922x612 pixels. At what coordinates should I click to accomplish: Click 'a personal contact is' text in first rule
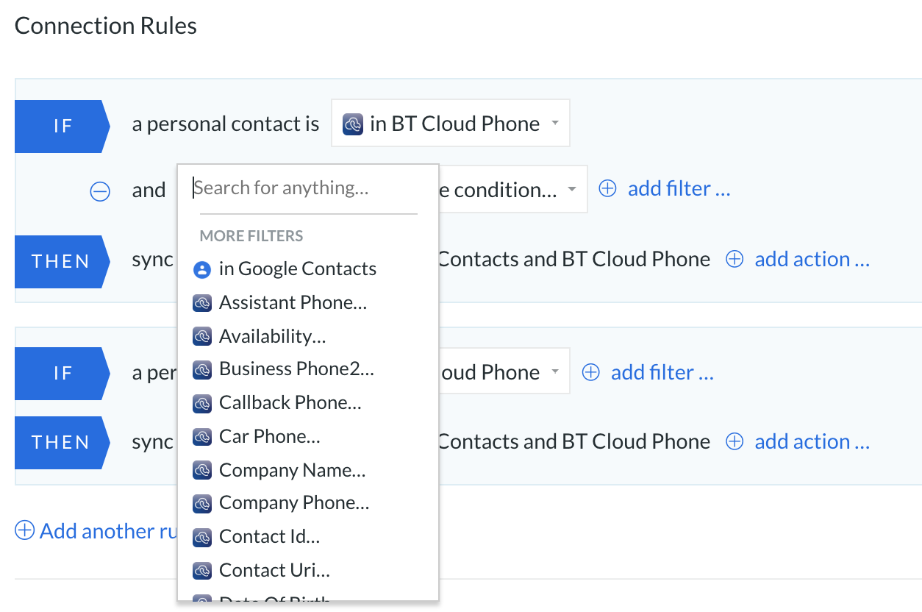226,124
